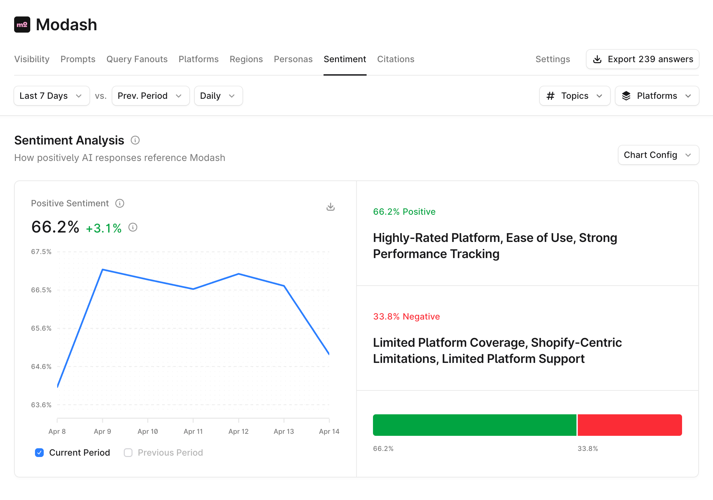The width and height of the screenshot is (713, 500).
Task: Switch to the Personas tab
Action: [293, 59]
